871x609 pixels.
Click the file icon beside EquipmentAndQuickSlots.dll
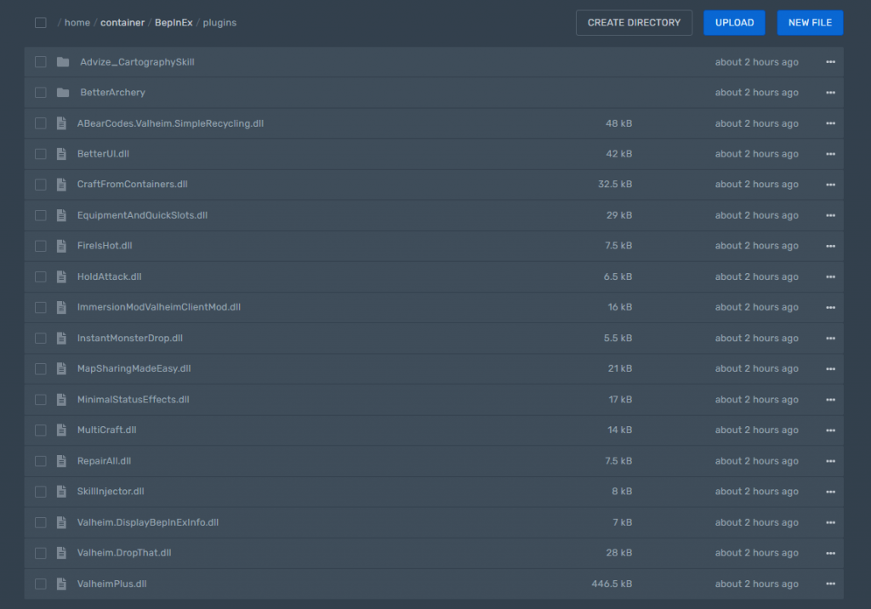(61, 215)
